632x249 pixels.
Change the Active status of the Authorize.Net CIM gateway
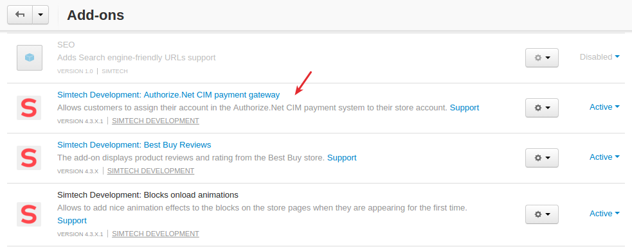(604, 107)
